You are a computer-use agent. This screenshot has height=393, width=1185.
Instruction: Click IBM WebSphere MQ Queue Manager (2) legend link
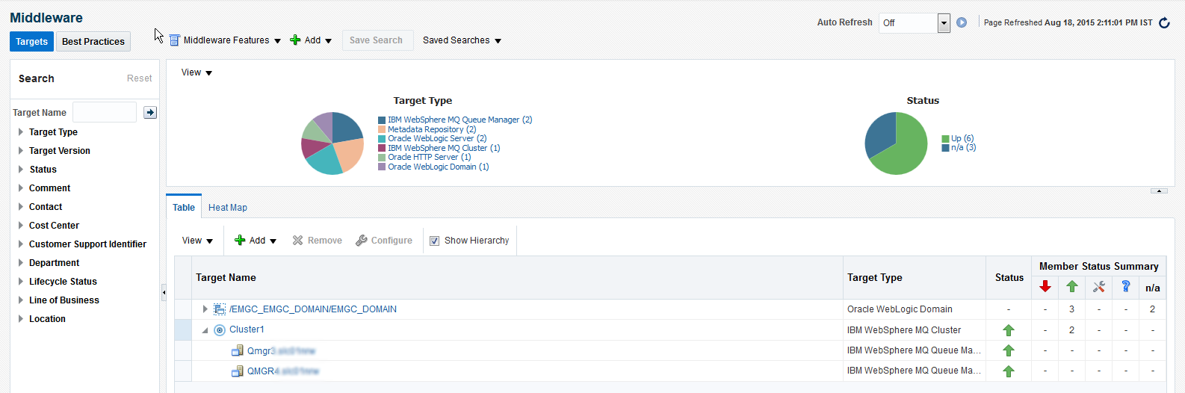coord(460,120)
